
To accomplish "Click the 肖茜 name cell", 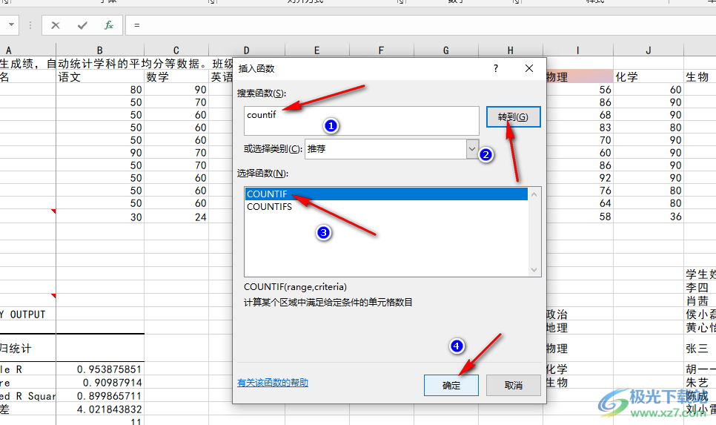I will pyautogui.click(x=700, y=300).
